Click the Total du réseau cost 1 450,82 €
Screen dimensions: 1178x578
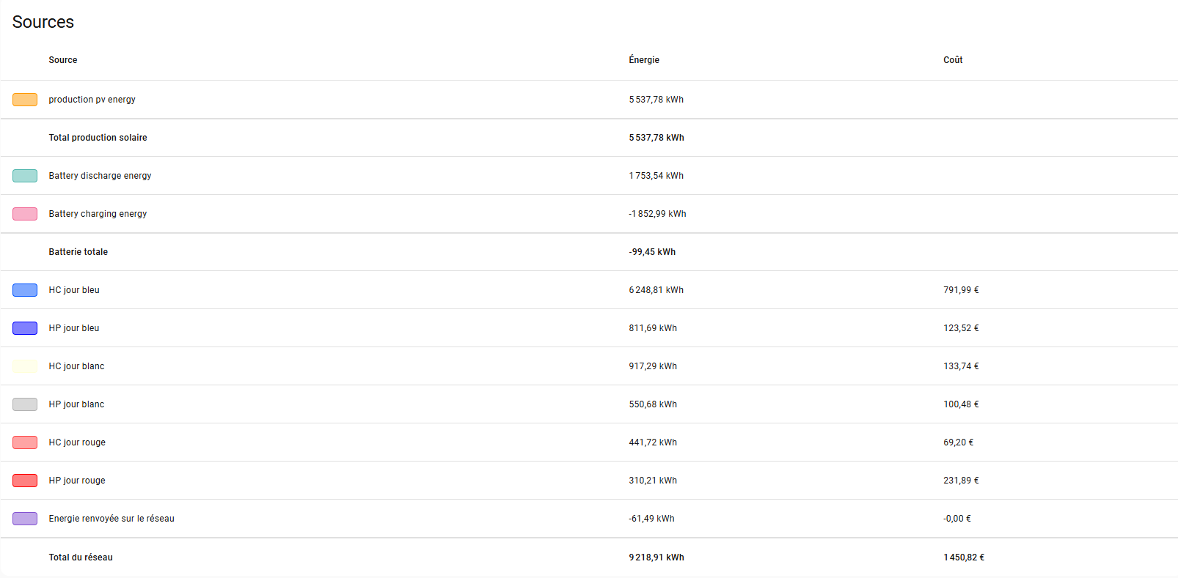pos(963,557)
